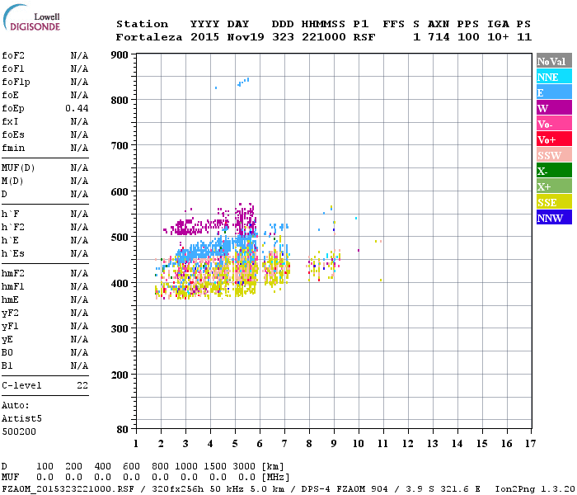
Task: Click the MUF(D) parameter label
Action: (x=18, y=168)
